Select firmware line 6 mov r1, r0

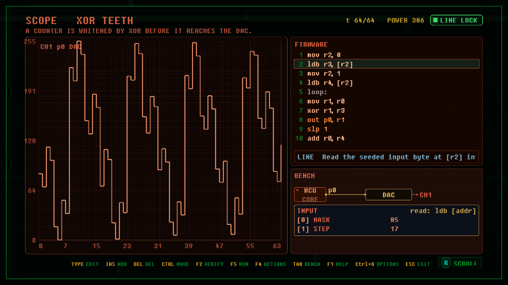(x=386, y=101)
